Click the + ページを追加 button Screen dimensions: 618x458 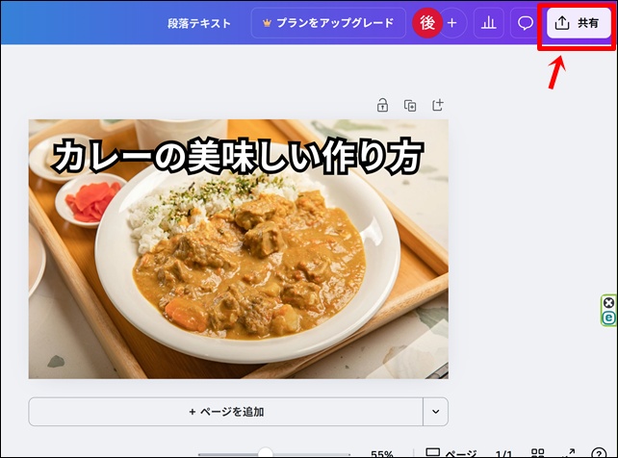(x=226, y=411)
